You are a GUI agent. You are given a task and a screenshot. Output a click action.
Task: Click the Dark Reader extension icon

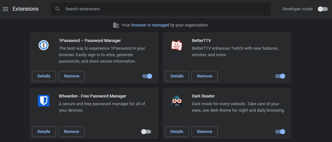[x=177, y=100]
